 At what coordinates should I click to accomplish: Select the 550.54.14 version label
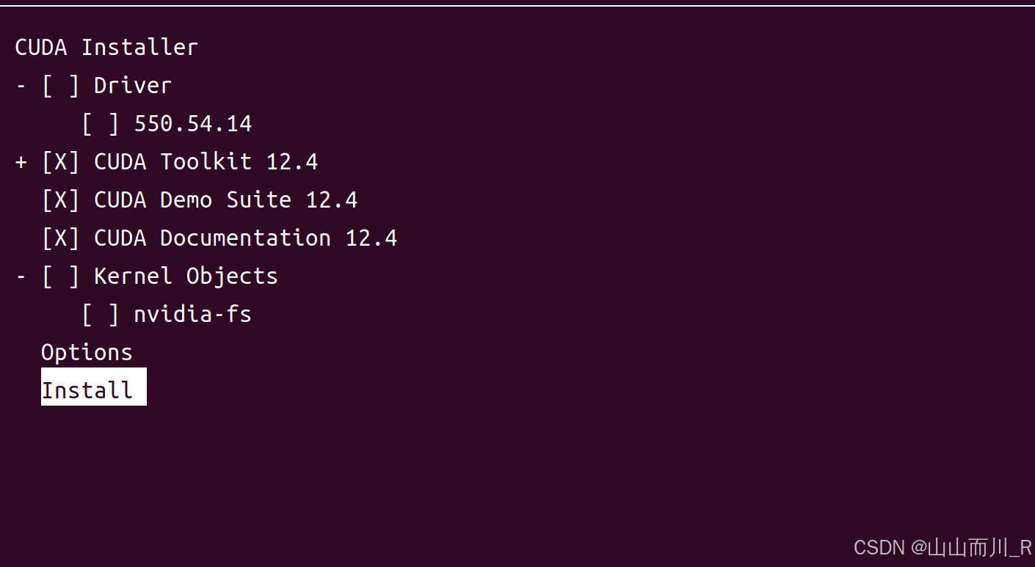(193, 124)
